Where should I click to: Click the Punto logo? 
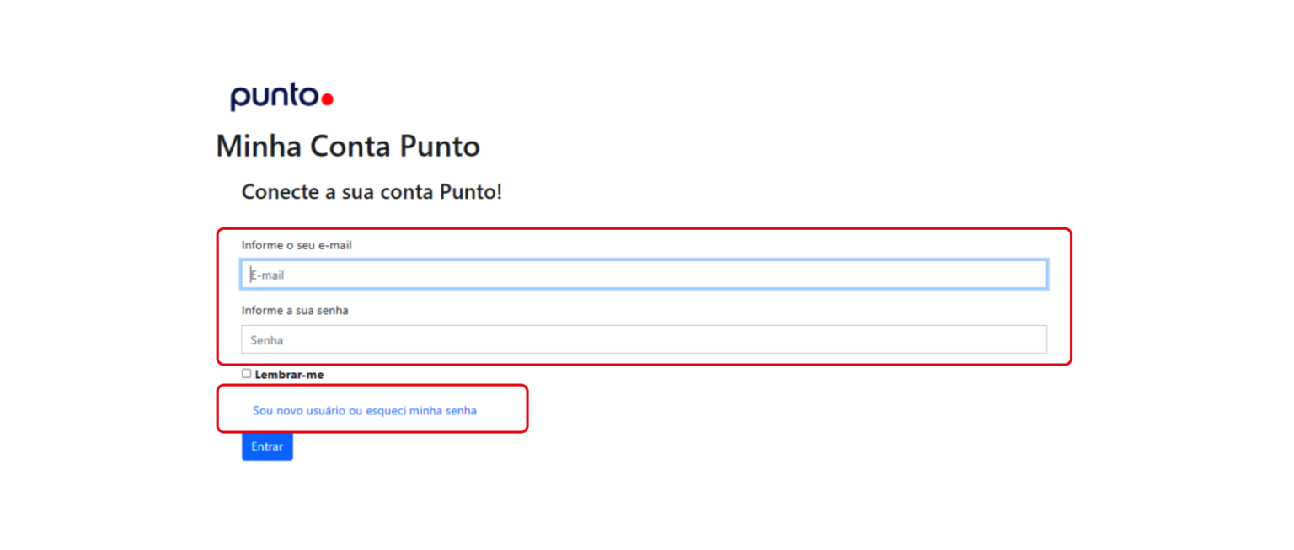pos(281,98)
